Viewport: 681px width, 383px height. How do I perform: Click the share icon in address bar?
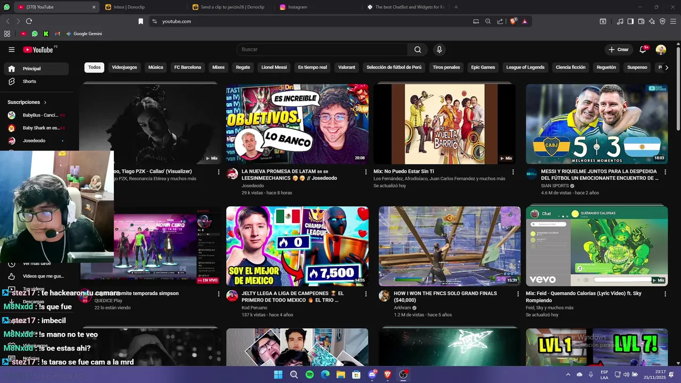click(x=500, y=21)
